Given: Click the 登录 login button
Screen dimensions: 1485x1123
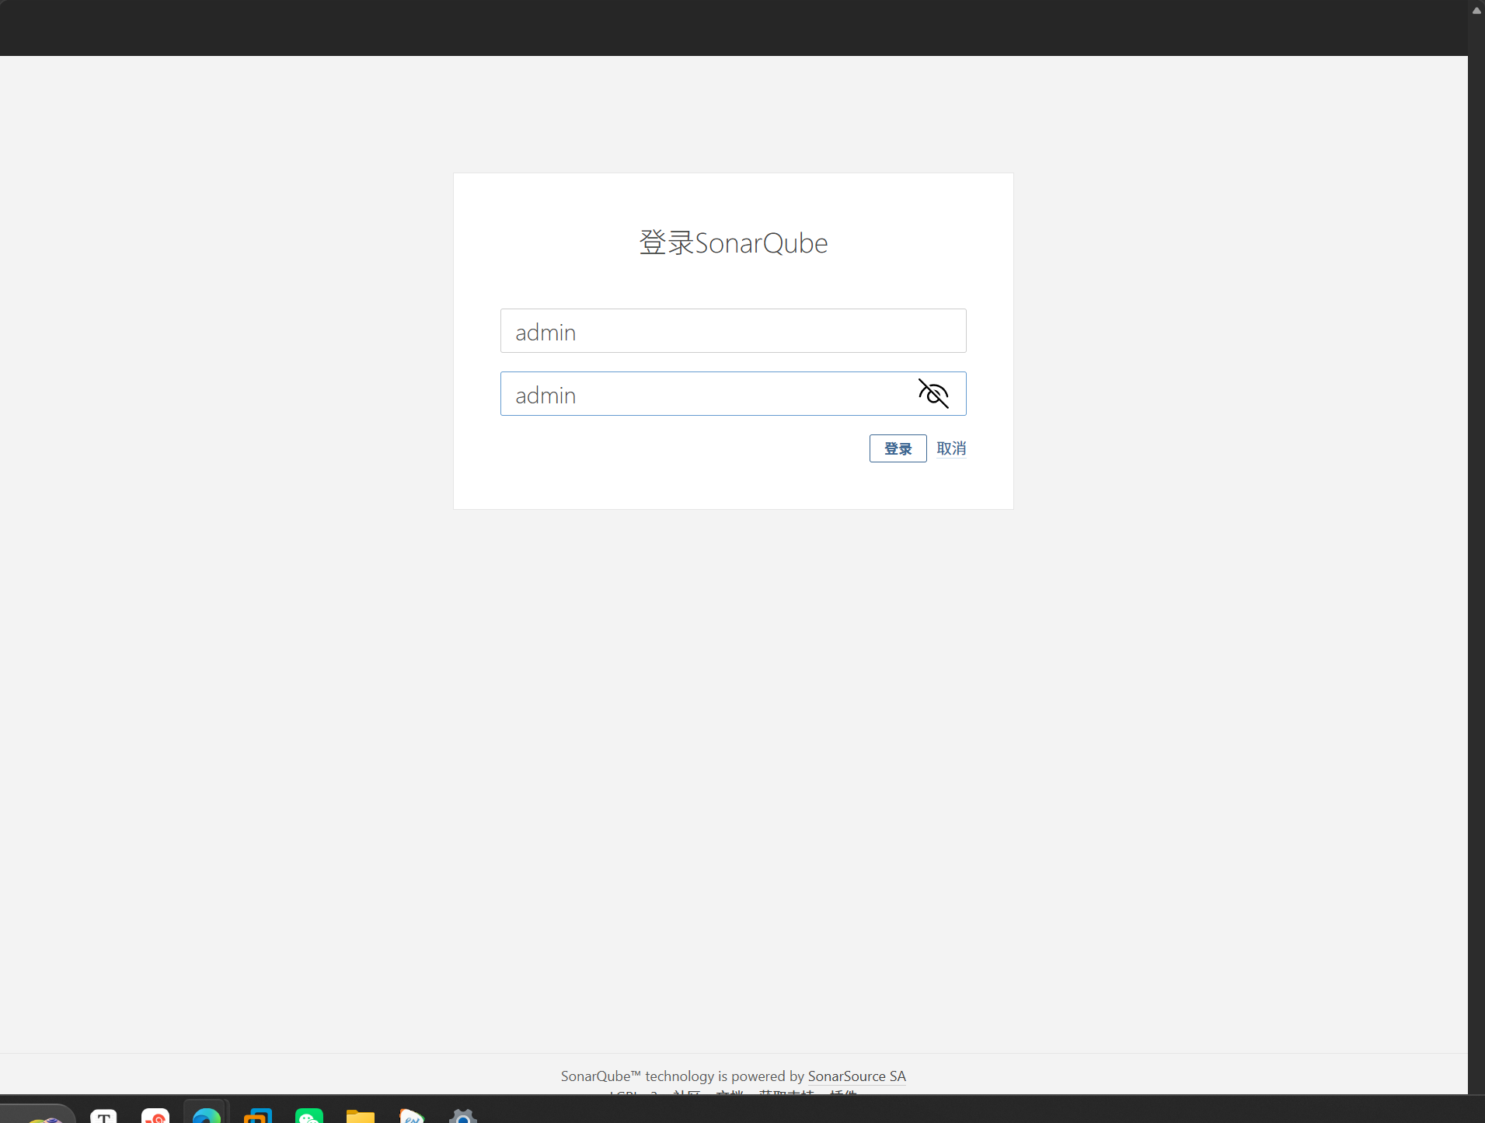Looking at the screenshot, I should click(x=898, y=448).
